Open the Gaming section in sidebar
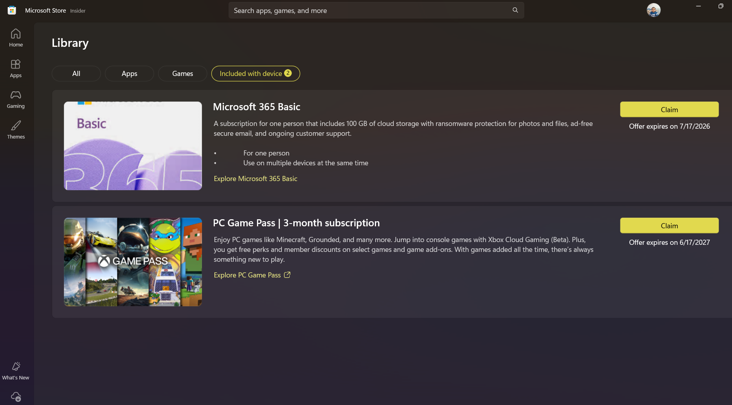The height and width of the screenshot is (405, 732). (x=16, y=99)
